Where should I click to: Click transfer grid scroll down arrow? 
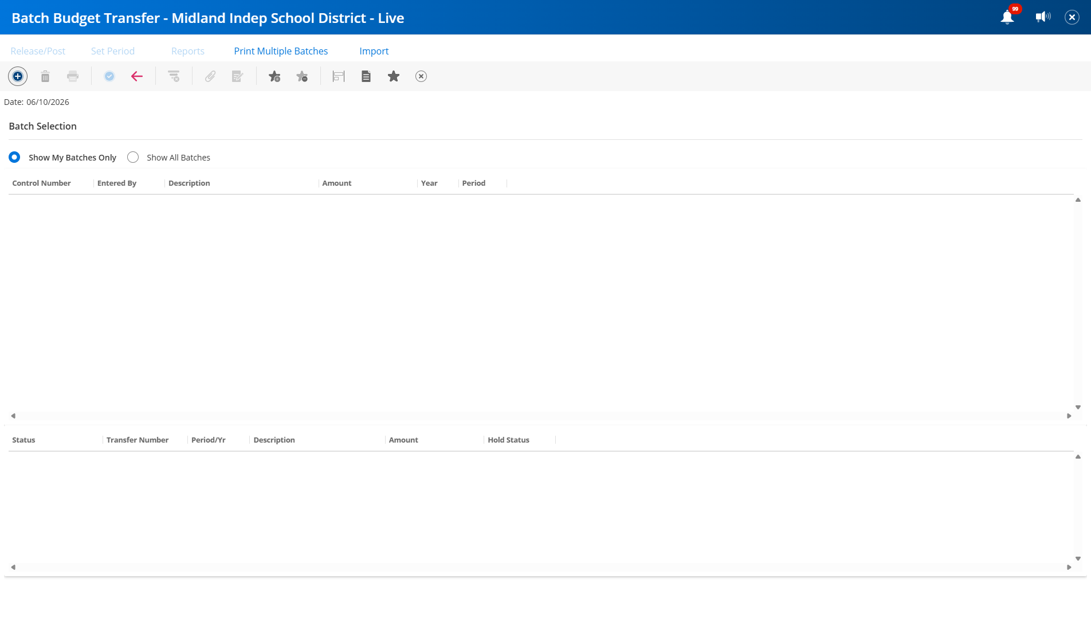click(x=1078, y=558)
